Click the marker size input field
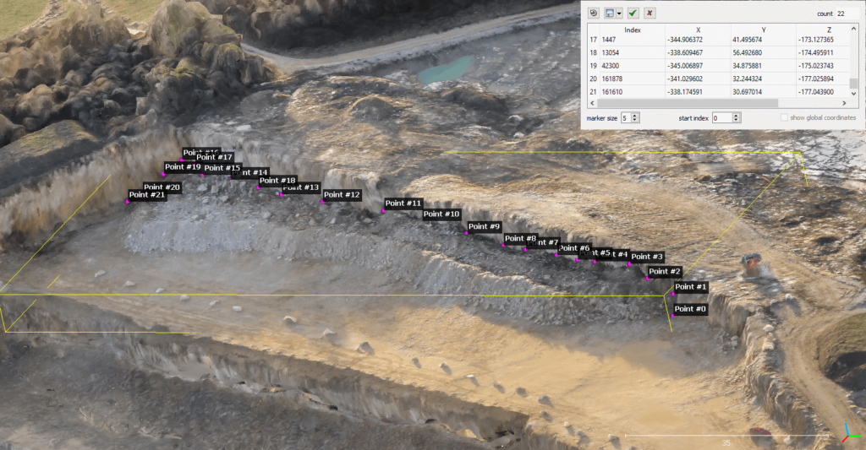Screen dimensions: 866x450 point(626,117)
